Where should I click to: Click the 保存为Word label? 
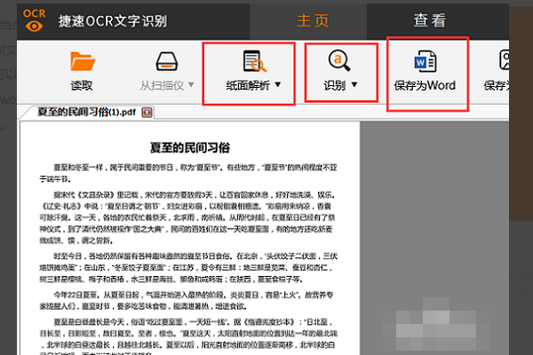425,85
